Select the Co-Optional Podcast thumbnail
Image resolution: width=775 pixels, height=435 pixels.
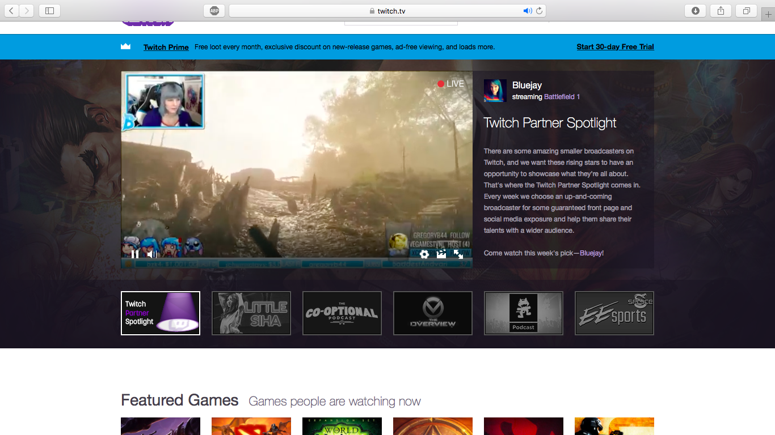click(x=342, y=313)
